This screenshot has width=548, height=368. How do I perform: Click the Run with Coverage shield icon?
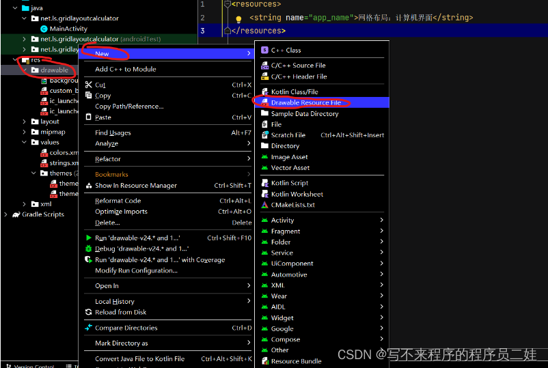tap(88, 259)
